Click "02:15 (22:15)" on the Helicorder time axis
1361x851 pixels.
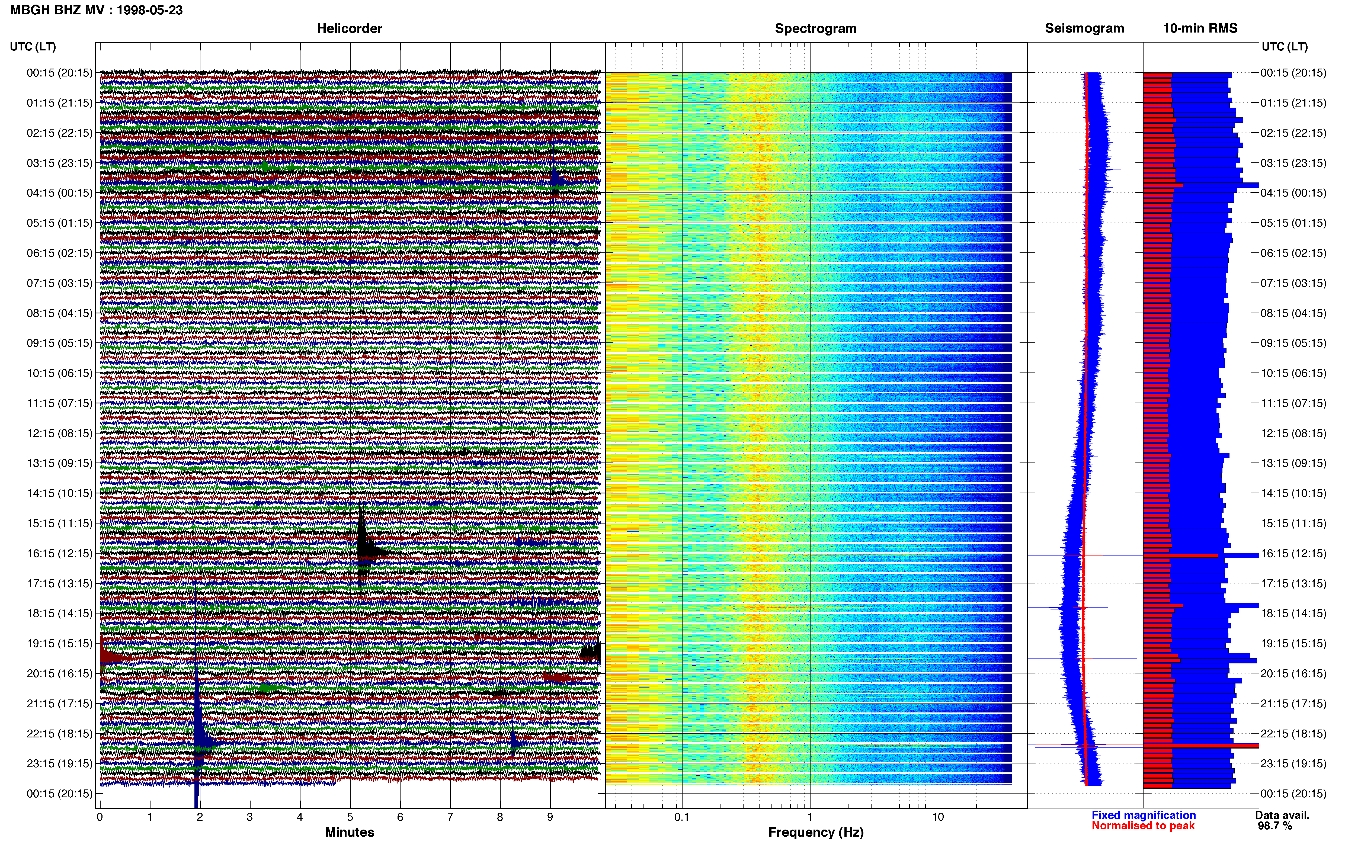[60, 133]
